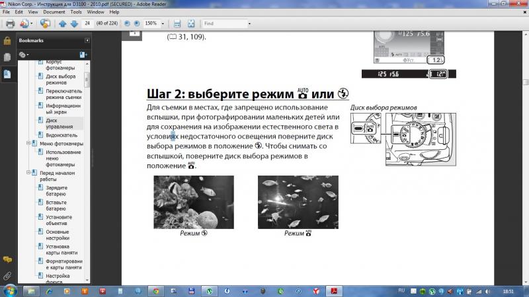Open Adobe Reader taskbar button

click(x=334, y=291)
